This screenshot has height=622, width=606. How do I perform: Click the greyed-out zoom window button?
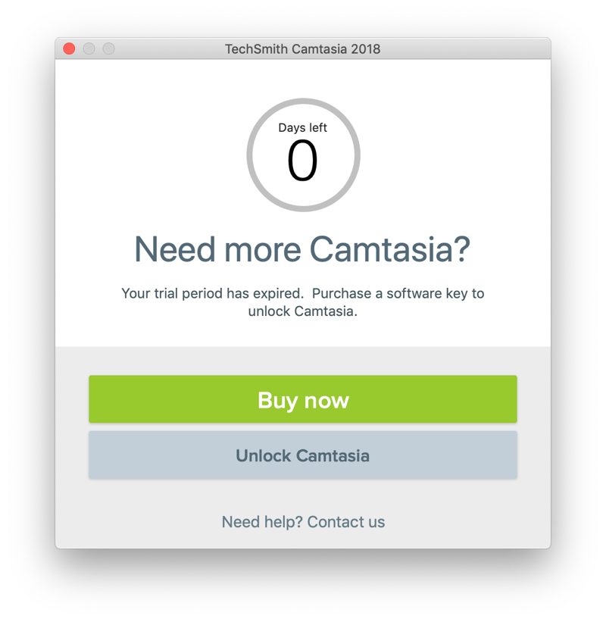click(108, 48)
